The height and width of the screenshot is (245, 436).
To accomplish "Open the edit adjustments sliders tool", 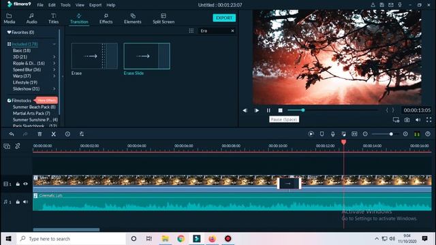I will pos(82,134).
